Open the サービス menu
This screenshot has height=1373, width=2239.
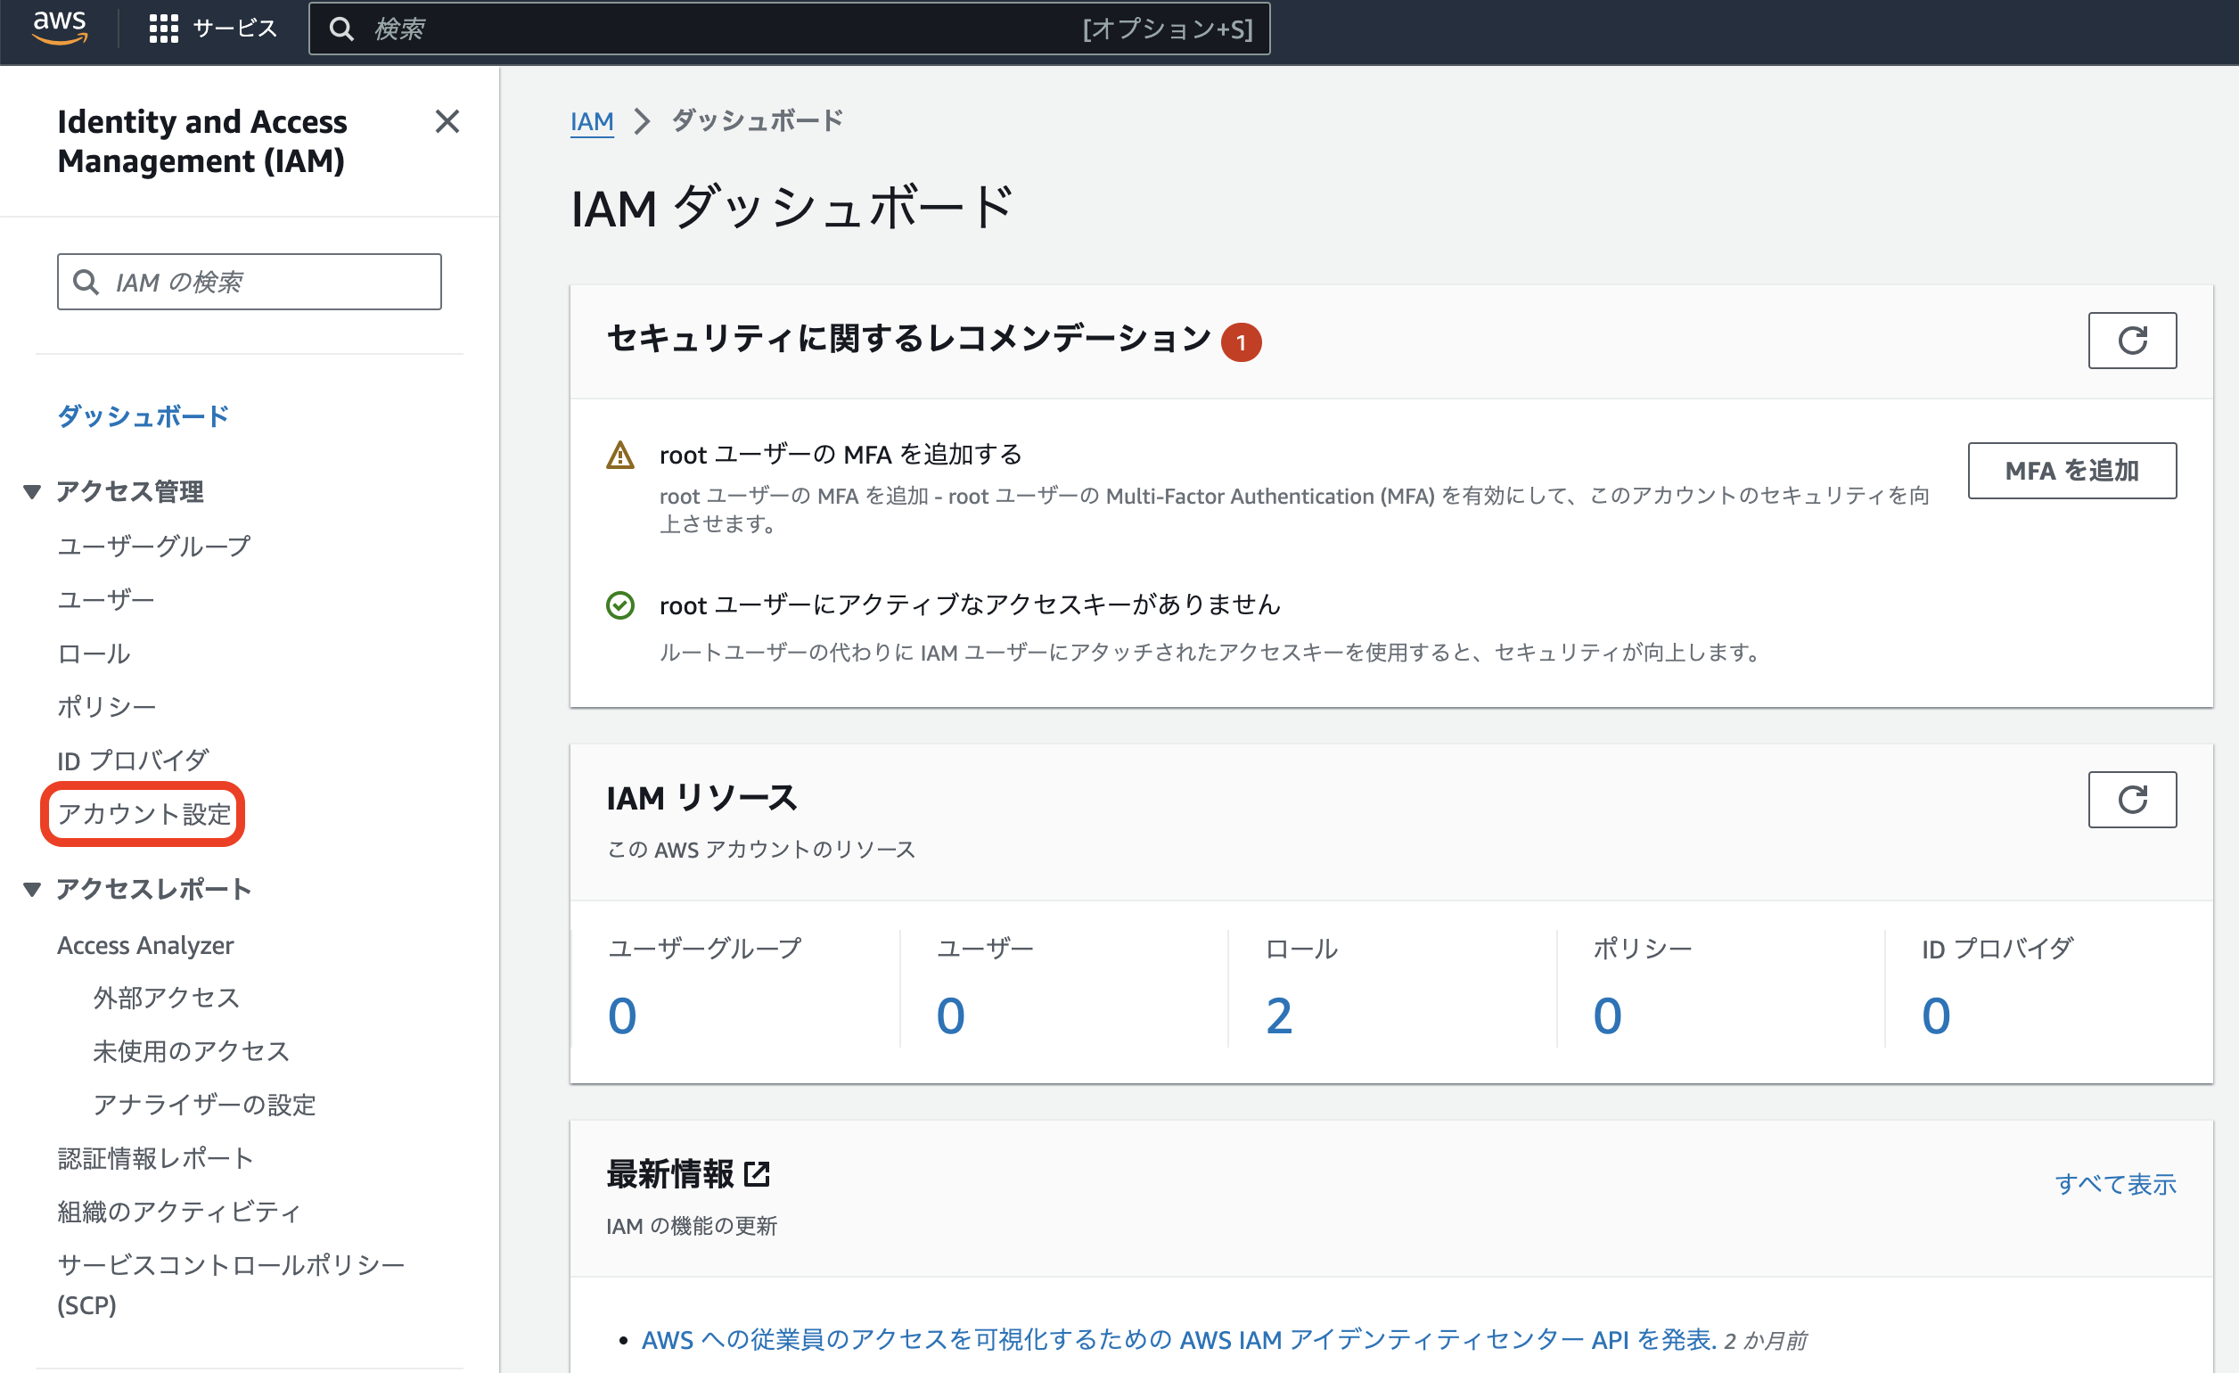tap(215, 29)
